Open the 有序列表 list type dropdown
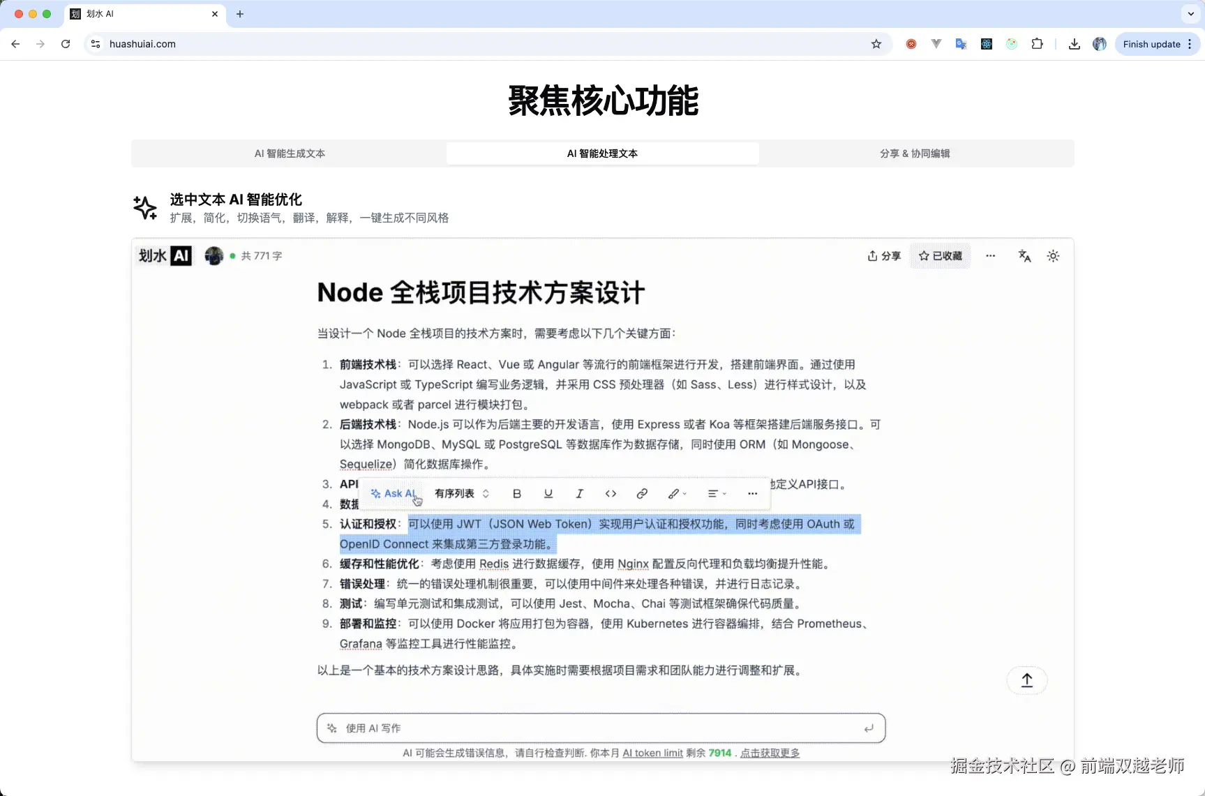Viewport: 1205px width, 796px height. [461, 493]
